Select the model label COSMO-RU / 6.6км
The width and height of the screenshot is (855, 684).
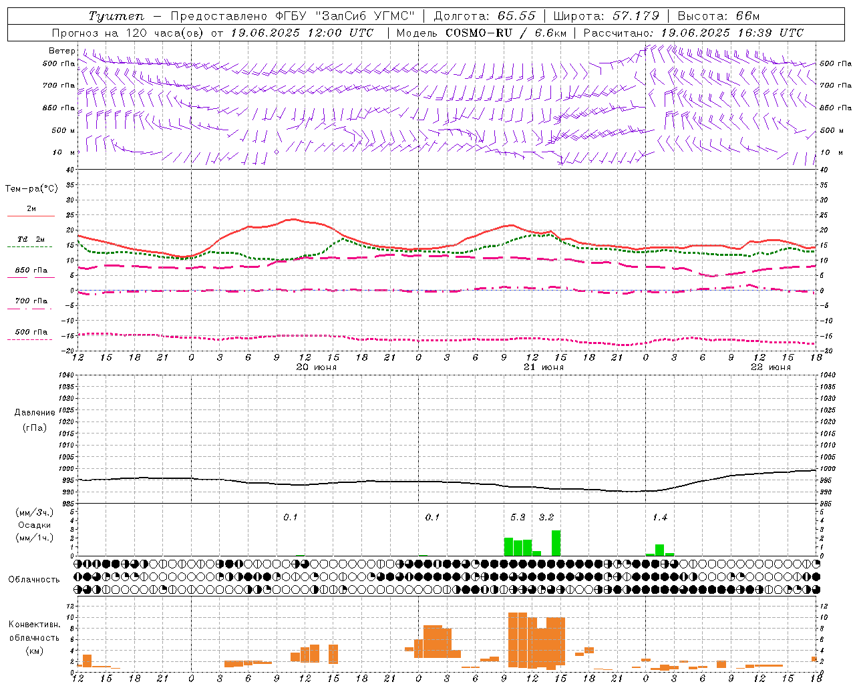click(506, 33)
